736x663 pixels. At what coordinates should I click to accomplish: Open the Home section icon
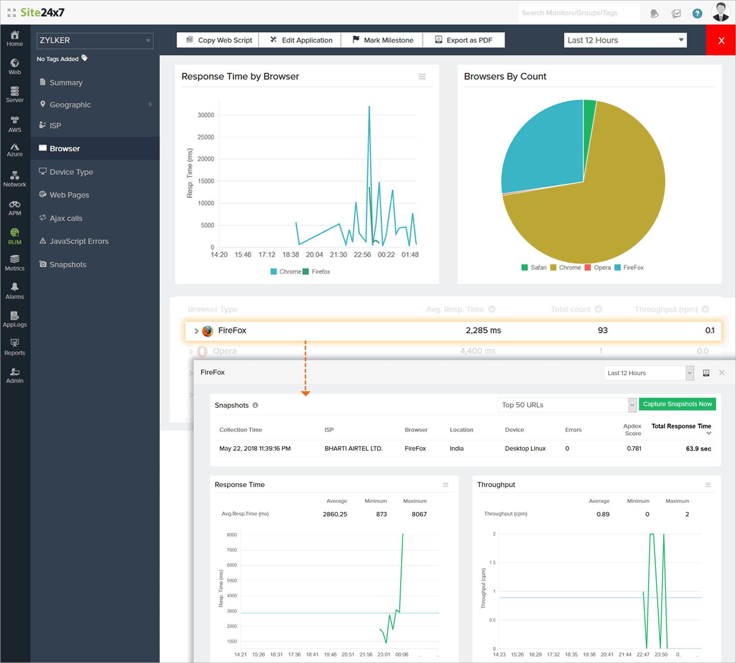tap(15, 35)
